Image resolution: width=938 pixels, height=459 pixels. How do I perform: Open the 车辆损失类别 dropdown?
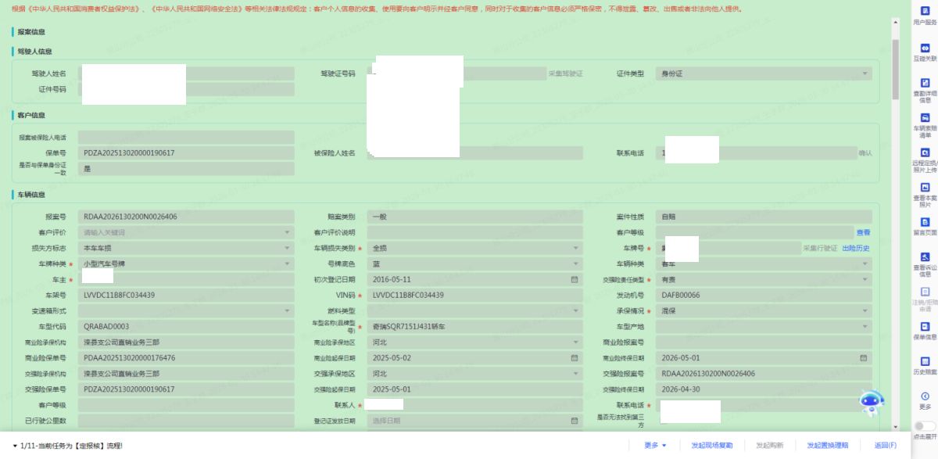click(575, 248)
